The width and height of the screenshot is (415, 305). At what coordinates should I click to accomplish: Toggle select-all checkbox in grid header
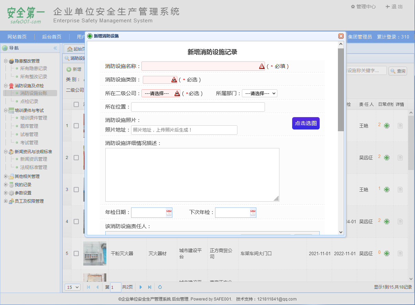(x=76, y=104)
